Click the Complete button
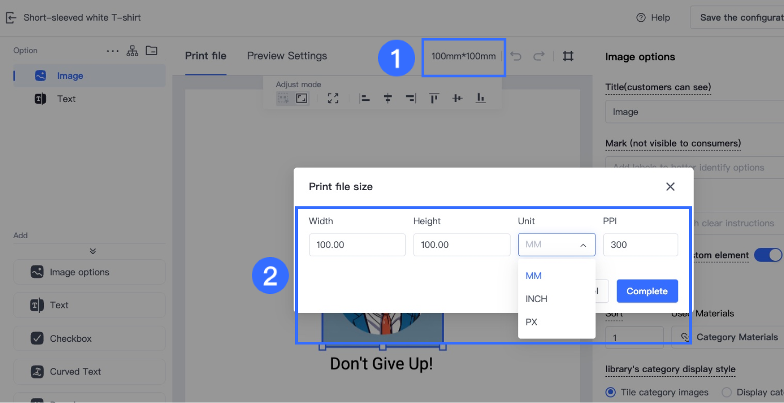Screen dimensions: 784x403 [647, 291]
